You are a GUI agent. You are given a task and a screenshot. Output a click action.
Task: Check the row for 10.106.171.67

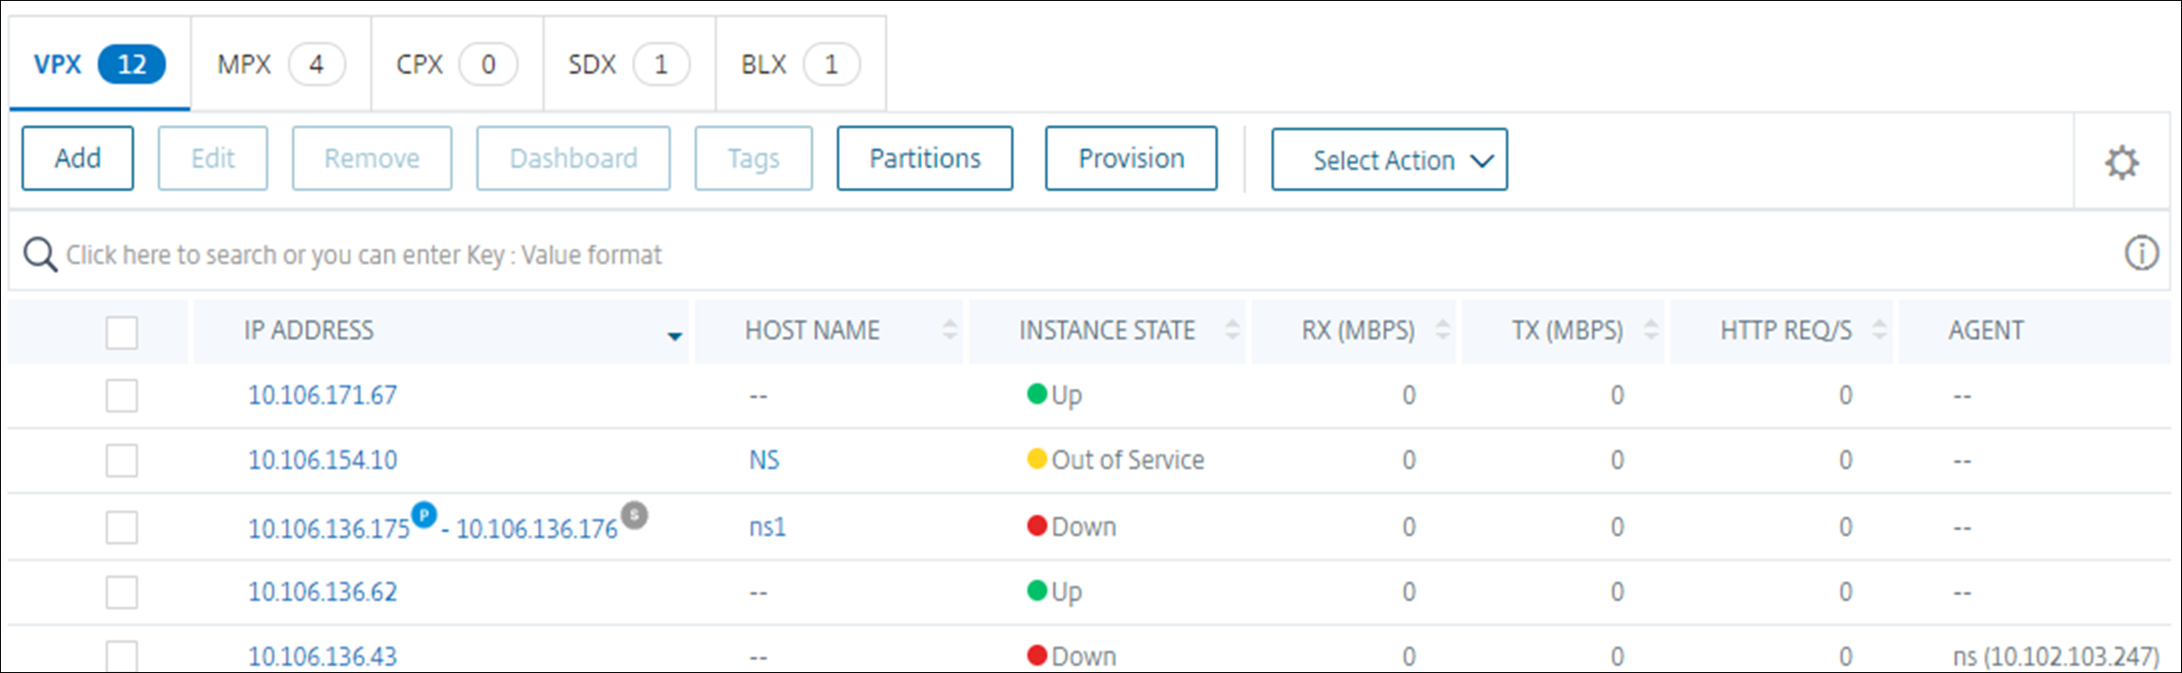[x=122, y=395]
